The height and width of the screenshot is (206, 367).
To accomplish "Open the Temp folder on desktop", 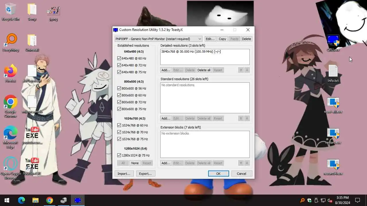I will tap(32, 12).
